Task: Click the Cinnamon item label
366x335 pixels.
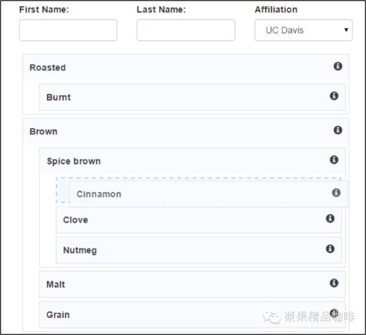Action: pos(99,194)
